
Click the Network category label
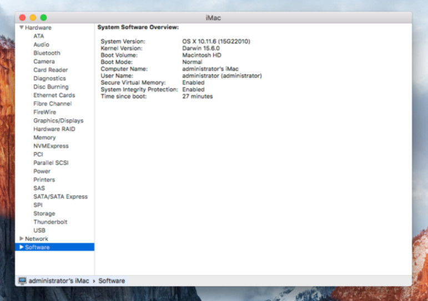[36, 239]
